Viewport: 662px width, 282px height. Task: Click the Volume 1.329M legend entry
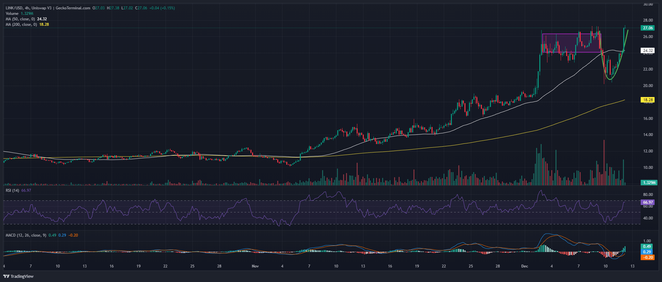pyautogui.click(x=19, y=14)
